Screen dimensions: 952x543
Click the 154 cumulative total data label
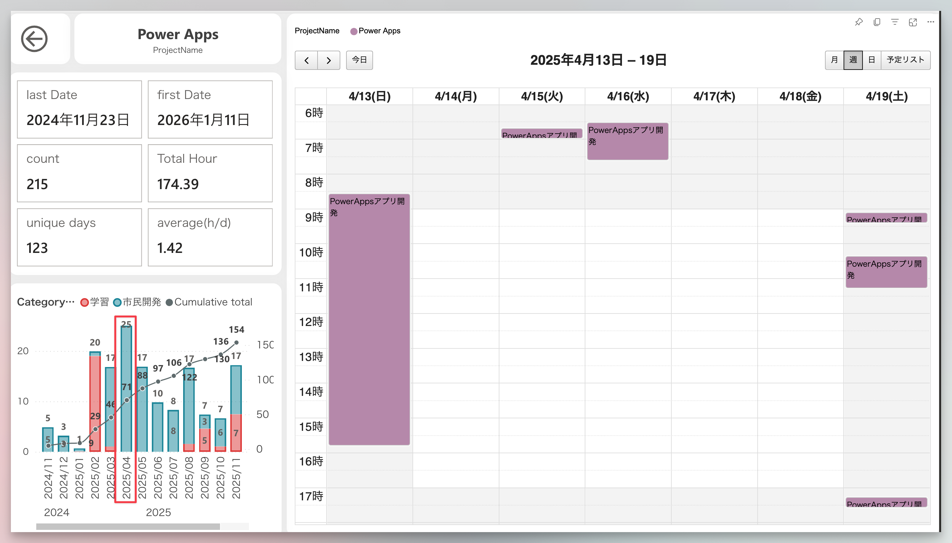237,330
